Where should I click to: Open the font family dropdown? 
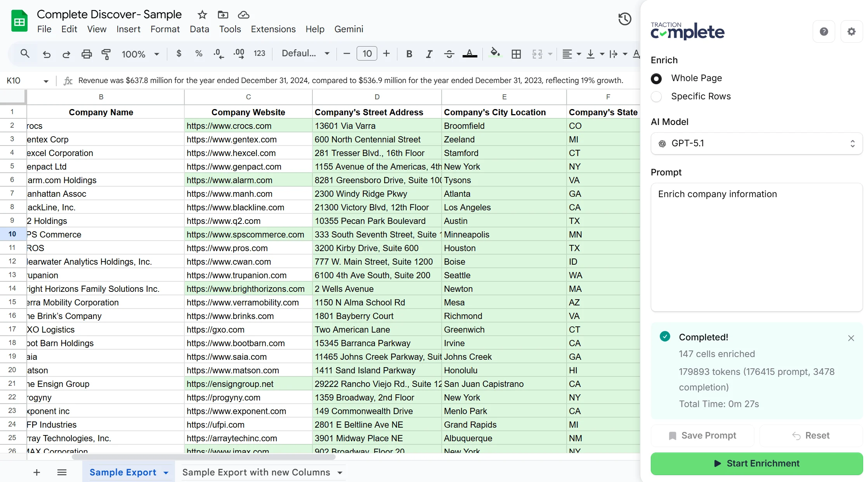point(305,54)
